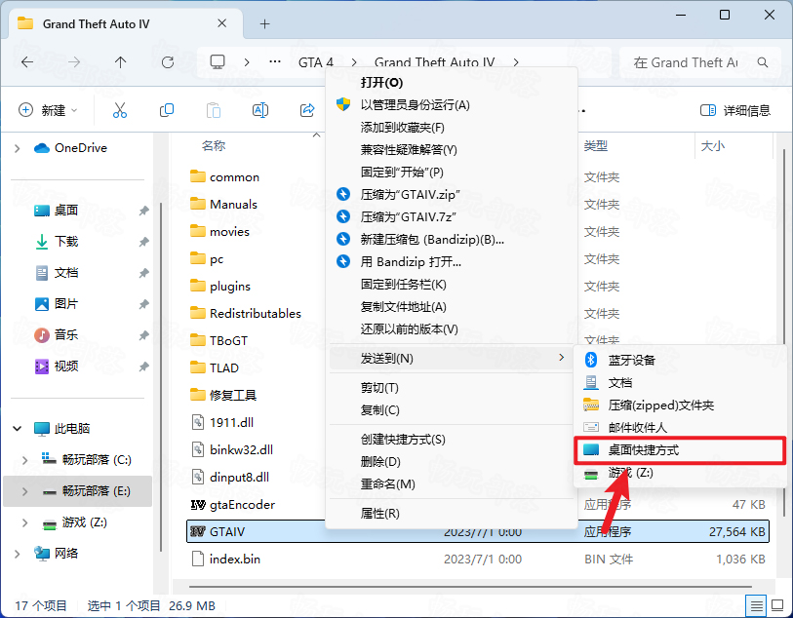Click the file list horizontal scrollbar
The height and width of the screenshot is (618, 793).
point(470,587)
